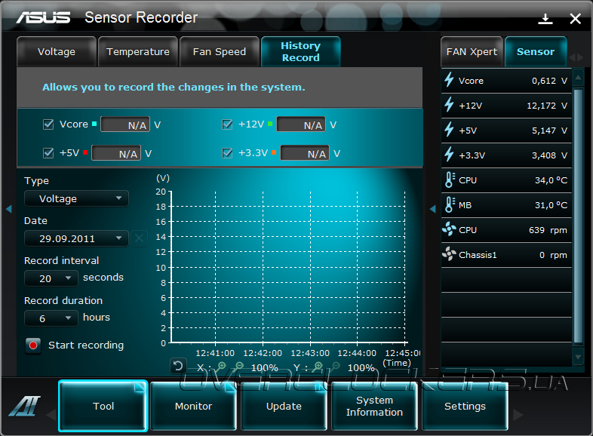Open the FAN Xpert tab

pos(472,52)
